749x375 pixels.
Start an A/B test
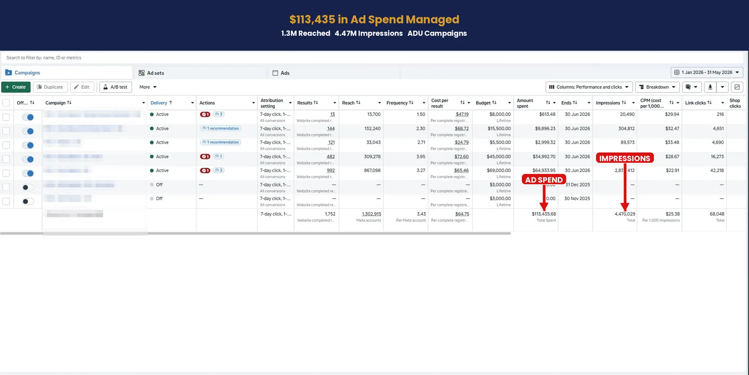tap(116, 87)
